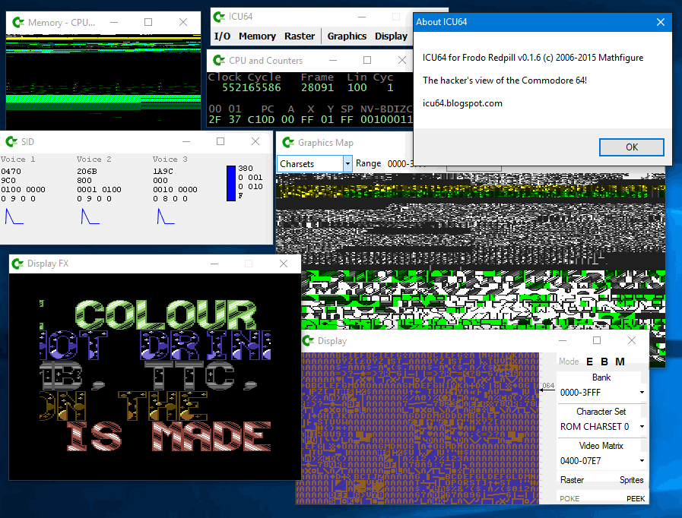Open the Raster menu in ICU64
682x518 pixels.
[300, 36]
